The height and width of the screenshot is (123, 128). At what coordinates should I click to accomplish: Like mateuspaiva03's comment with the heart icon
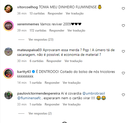(x=123, y=51)
